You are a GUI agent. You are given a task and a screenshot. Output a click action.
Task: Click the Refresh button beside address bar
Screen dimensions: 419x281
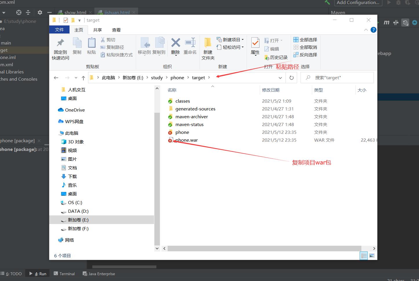[292, 78]
